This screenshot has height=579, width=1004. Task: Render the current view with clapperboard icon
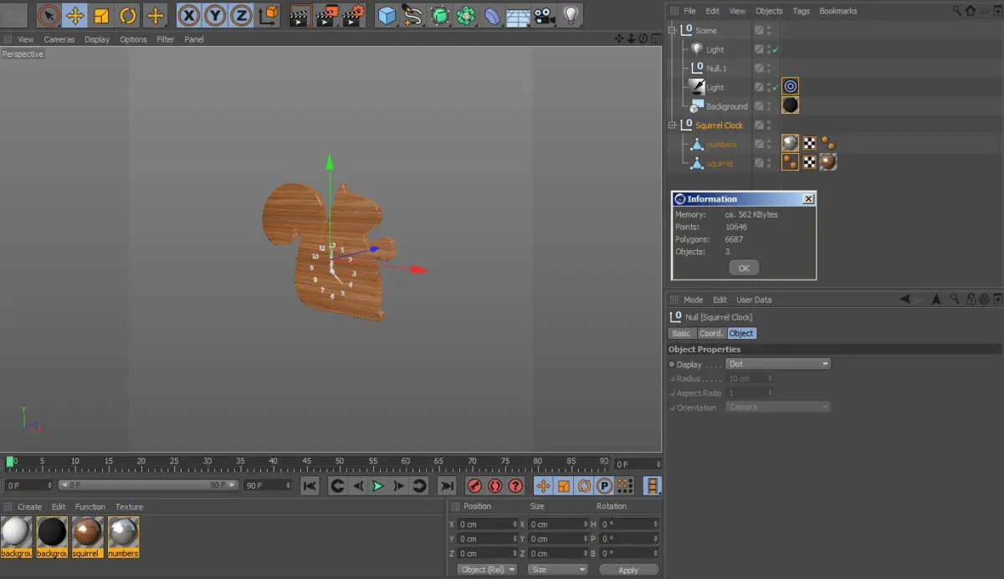click(x=302, y=15)
